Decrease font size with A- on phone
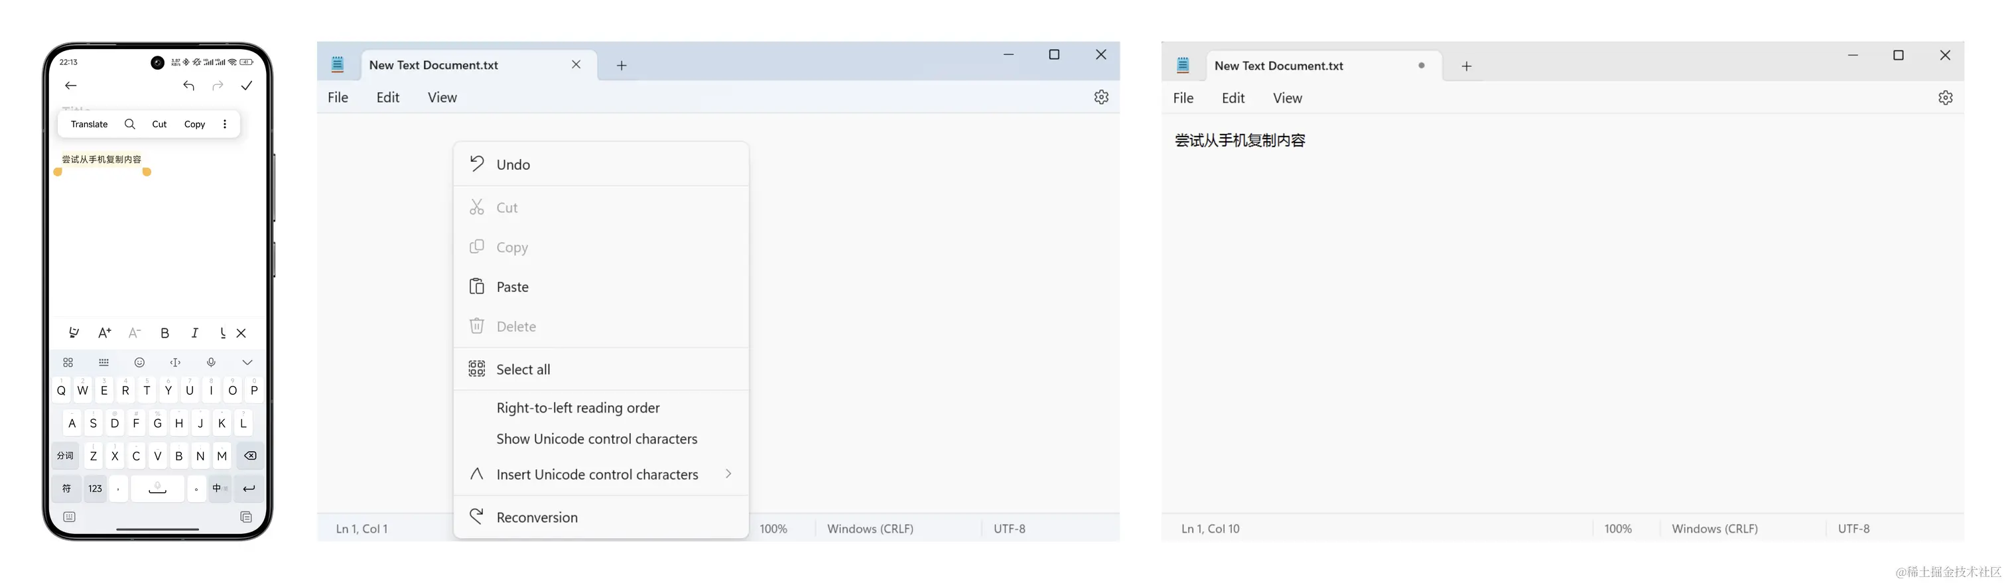The height and width of the screenshot is (583, 2006). [x=135, y=333]
